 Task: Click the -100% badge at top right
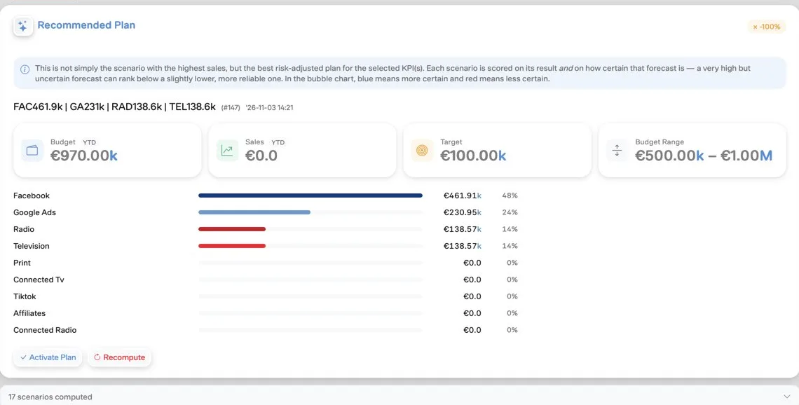pos(766,27)
